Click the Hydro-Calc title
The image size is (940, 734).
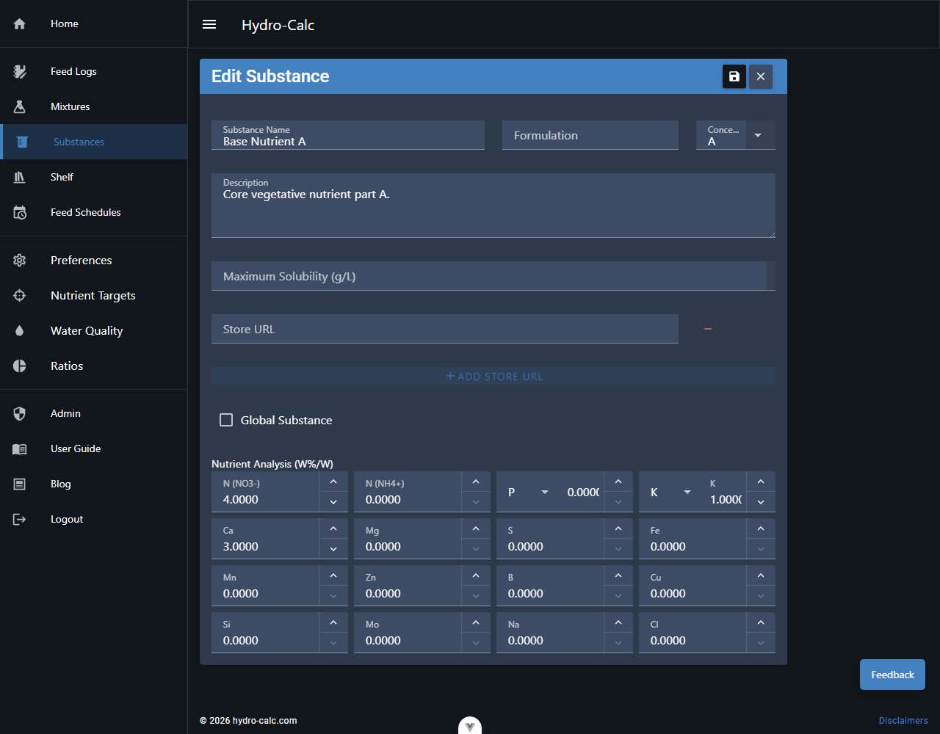278,25
